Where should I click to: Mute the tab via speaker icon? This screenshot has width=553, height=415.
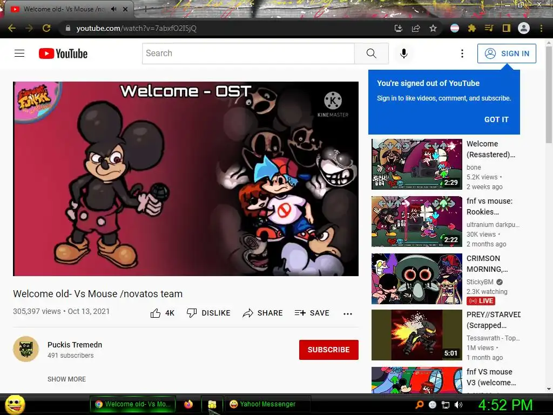pos(113,9)
